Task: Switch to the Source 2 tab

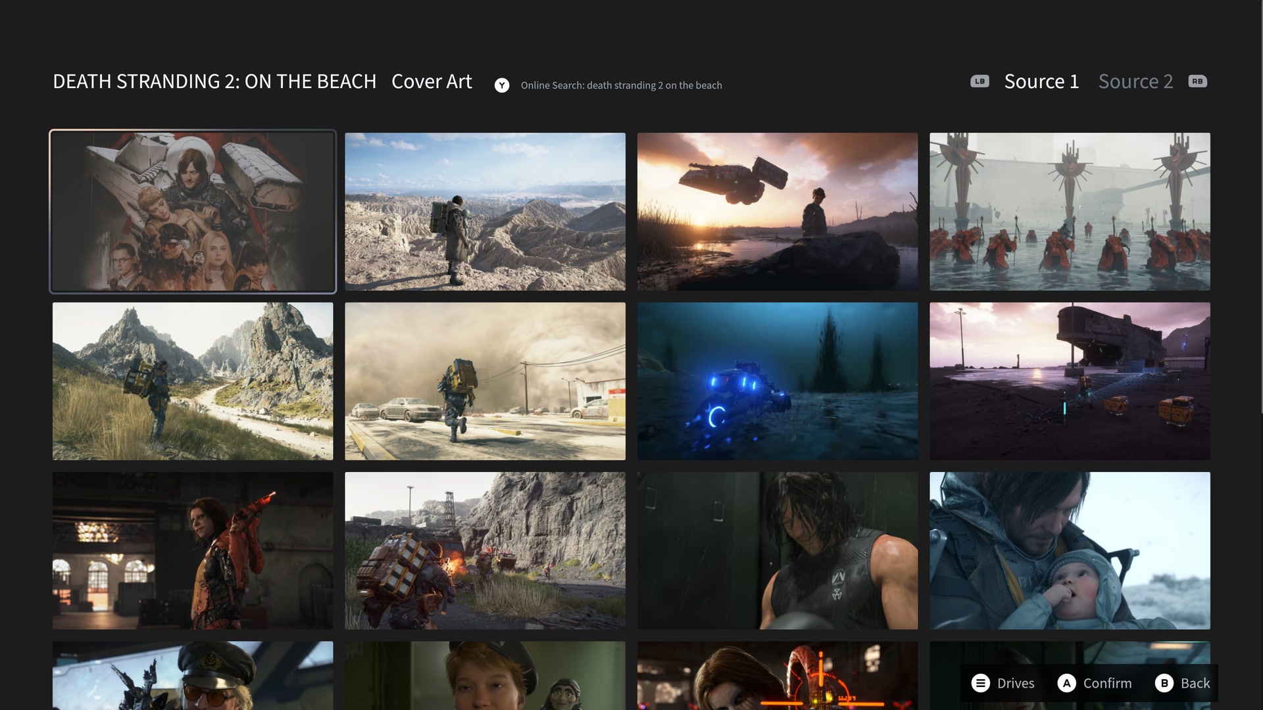Action: (1135, 82)
